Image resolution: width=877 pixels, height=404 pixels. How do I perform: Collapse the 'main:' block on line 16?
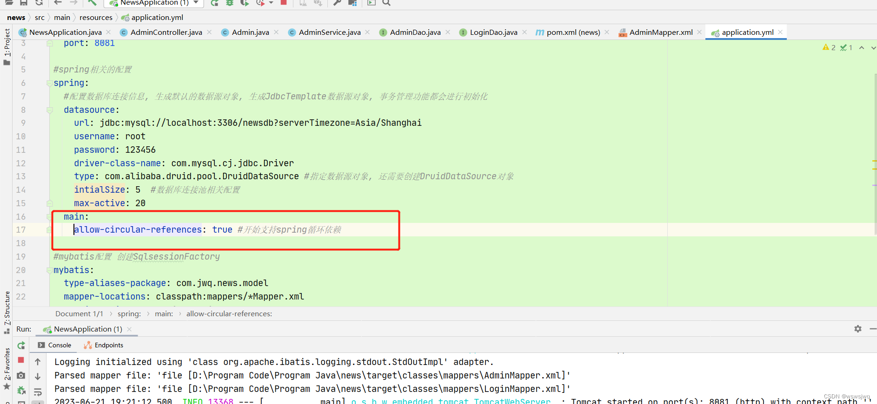click(49, 217)
